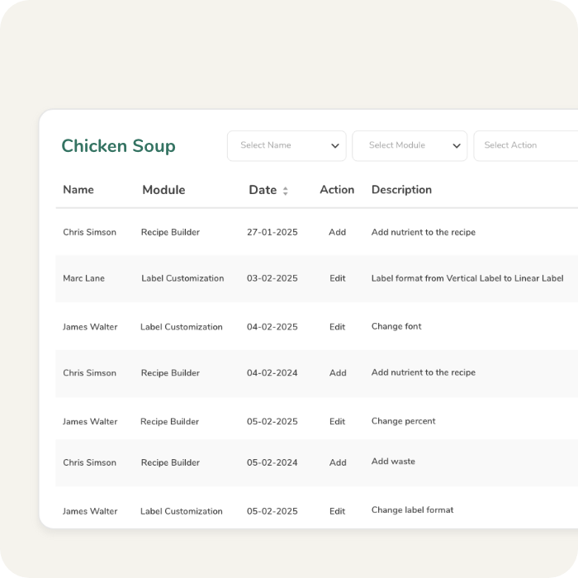Open the Select Name filter dropdown
Image resolution: width=578 pixels, height=578 pixels.
point(286,146)
